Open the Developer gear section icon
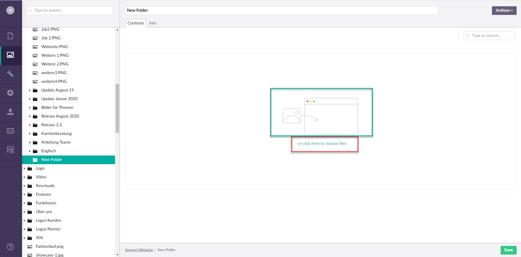 tap(10, 93)
